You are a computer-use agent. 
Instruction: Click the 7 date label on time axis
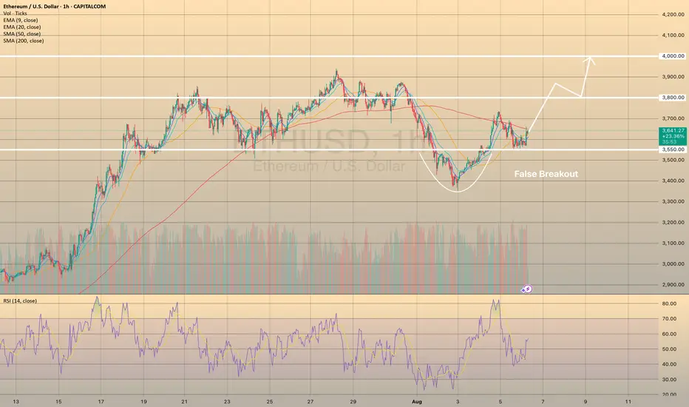point(543,402)
